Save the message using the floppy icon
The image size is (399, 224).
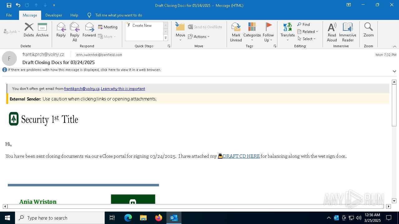click(x=9, y=5)
